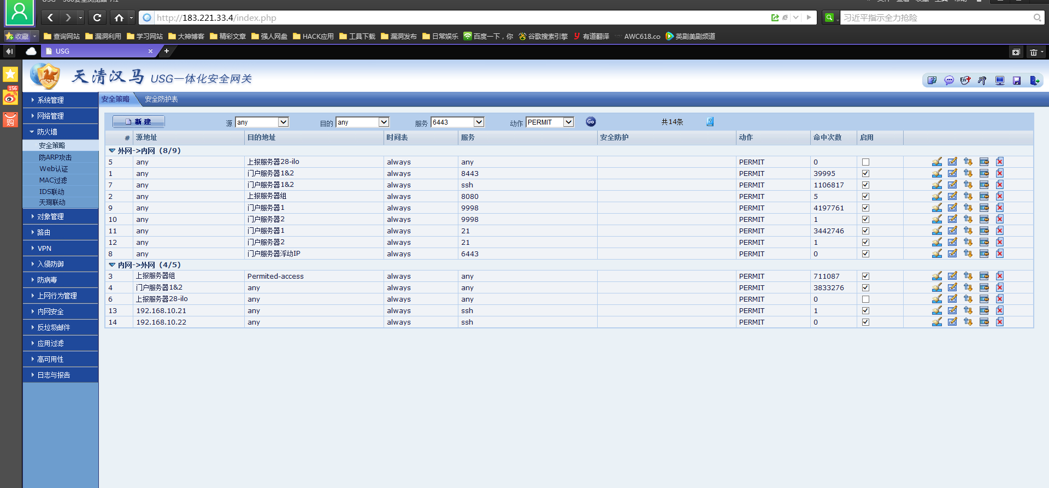Click the first header icon with two faces
This screenshot has width=1049, height=488.
click(x=932, y=80)
